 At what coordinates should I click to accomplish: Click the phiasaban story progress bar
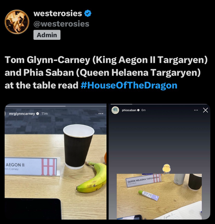tap(159, 104)
